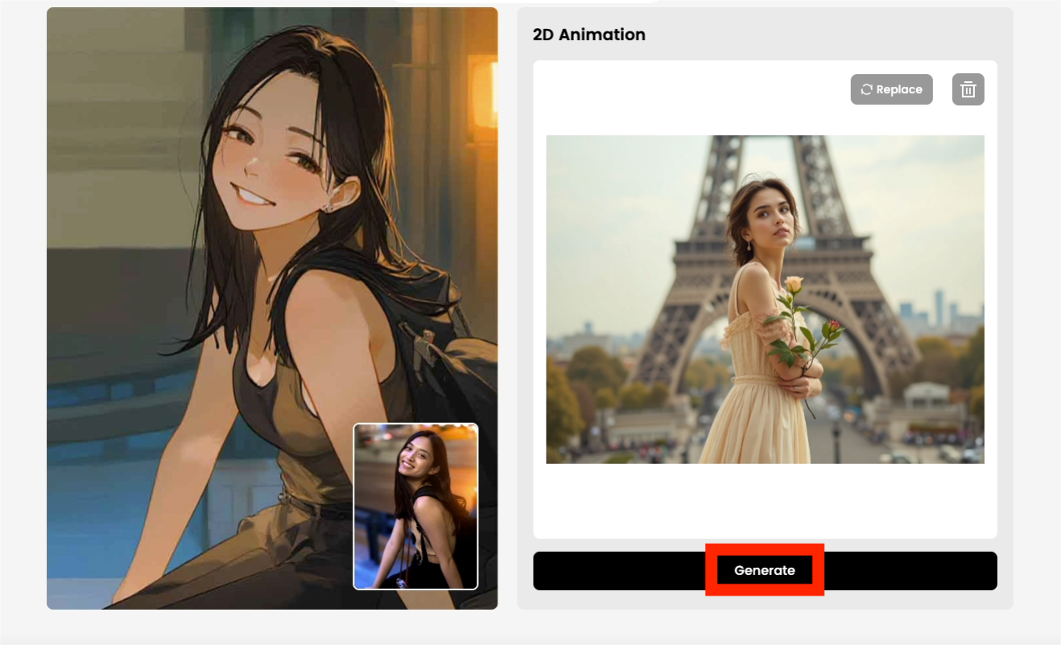The width and height of the screenshot is (1061, 645).
Task: Select the refresh icon inside the Replace button
Action: coord(867,89)
